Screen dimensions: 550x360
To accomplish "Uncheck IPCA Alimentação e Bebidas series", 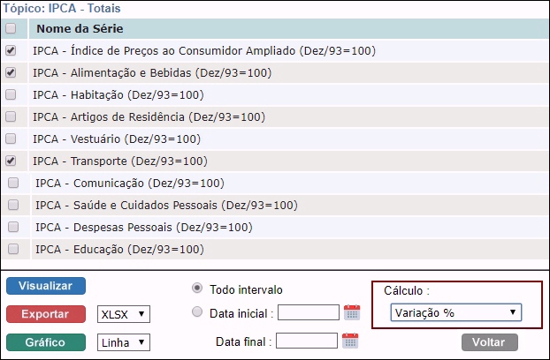I will click(11, 72).
